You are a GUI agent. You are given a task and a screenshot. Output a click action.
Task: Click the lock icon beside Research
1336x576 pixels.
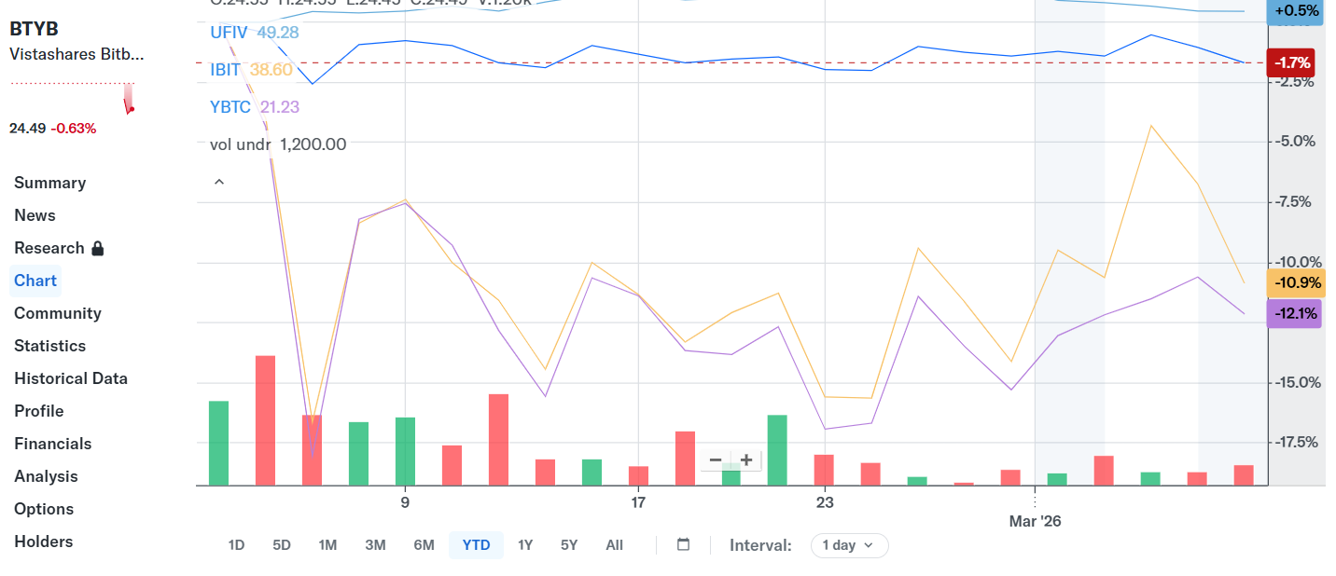pyautogui.click(x=98, y=248)
